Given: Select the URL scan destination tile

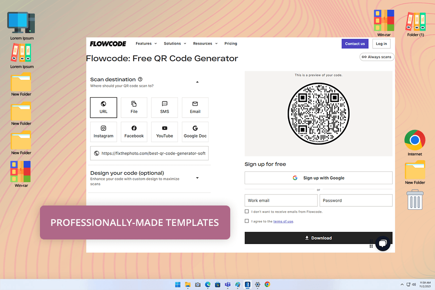Looking at the screenshot, I should pos(104,107).
